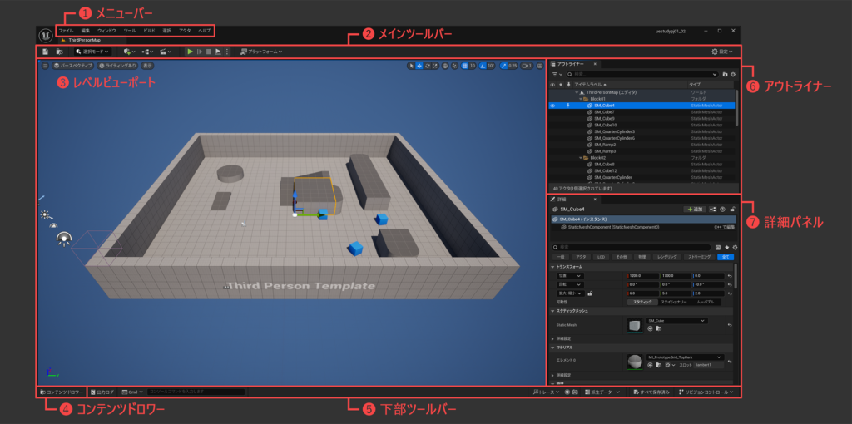
Task: Open the SM_Cube static mesh dropdown
Action: (676, 321)
